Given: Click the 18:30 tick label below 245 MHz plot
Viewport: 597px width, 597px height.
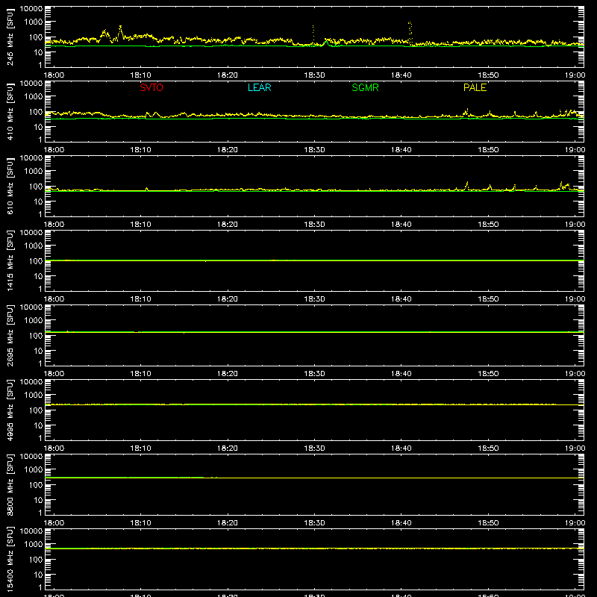Looking at the screenshot, I should point(314,75).
